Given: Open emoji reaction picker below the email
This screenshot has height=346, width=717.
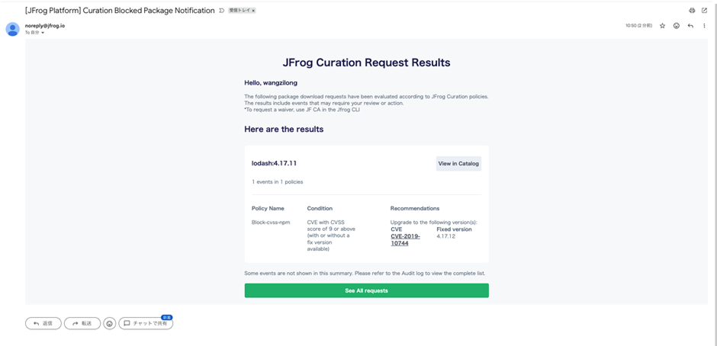Looking at the screenshot, I should coord(110,323).
